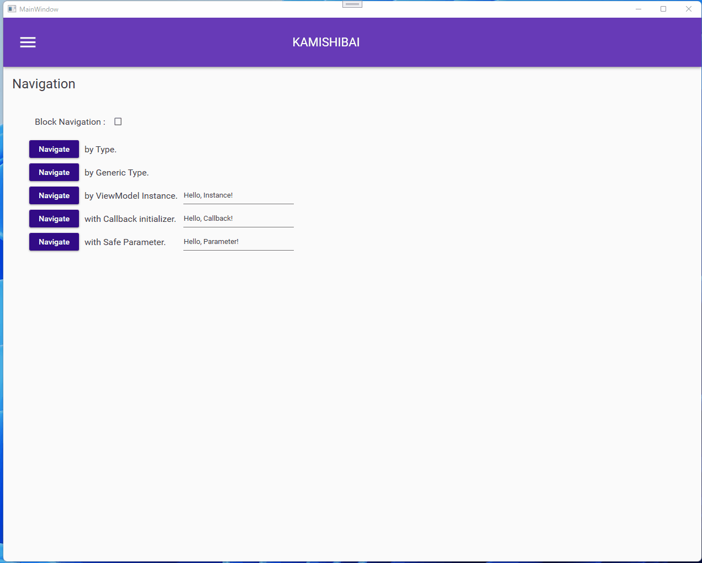702x563 pixels.
Task: Click the 'Block Navigation :' label
Action: (x=70, y=122)
